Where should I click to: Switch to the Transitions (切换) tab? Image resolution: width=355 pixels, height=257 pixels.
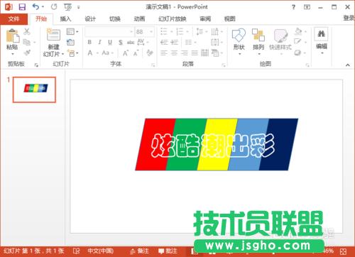pyautogui.click(x=114, y=19)
